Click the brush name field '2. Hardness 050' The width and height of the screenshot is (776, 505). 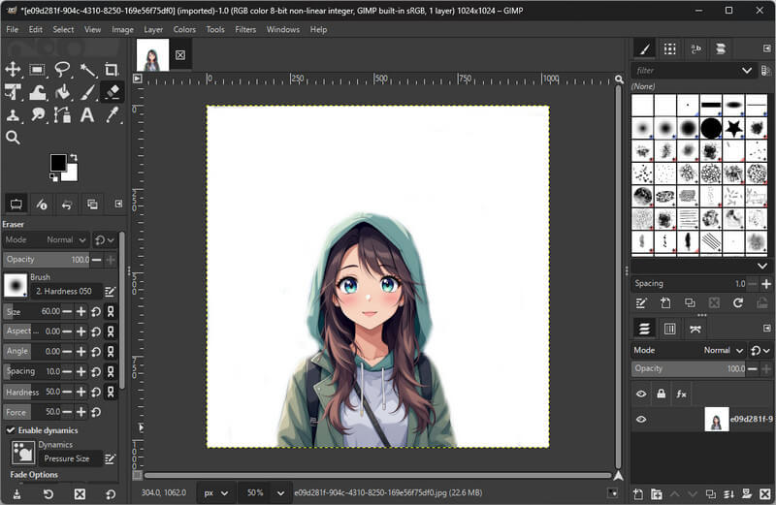[x=66, y=292]
